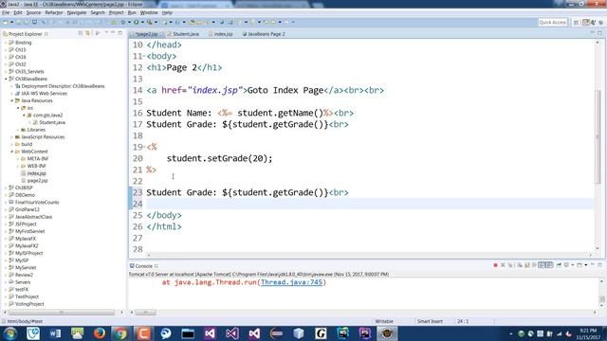The width and height of the screenshot is (607, 341).
Task: Toggle Scroll Lock in the Console toolbar
Action: pyautogui.click(x=527, y=265)
